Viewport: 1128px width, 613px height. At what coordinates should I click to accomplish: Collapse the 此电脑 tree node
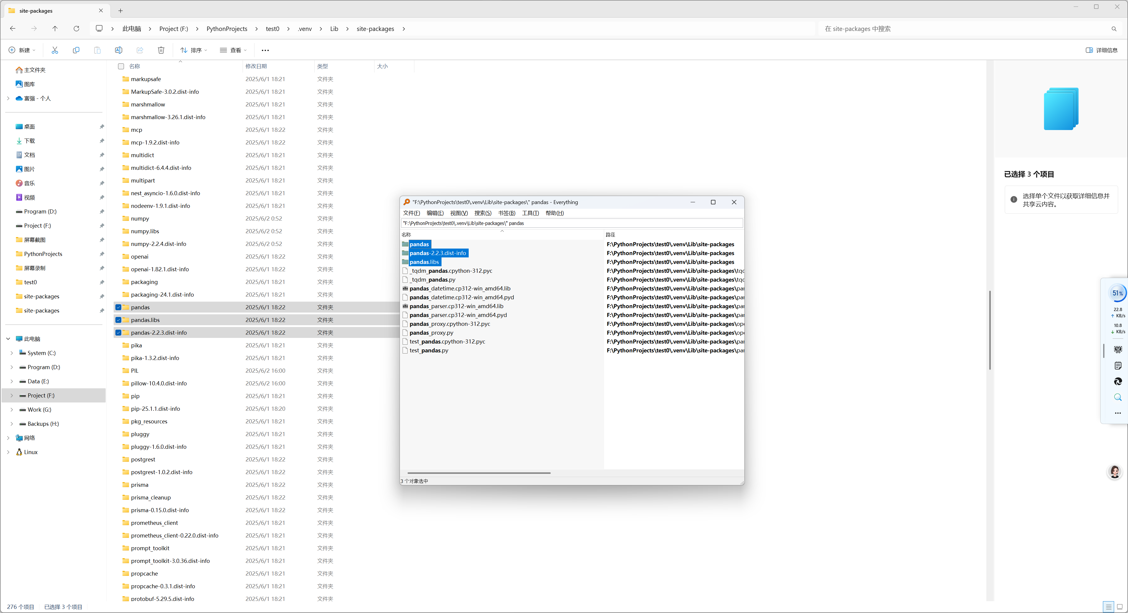8,339
